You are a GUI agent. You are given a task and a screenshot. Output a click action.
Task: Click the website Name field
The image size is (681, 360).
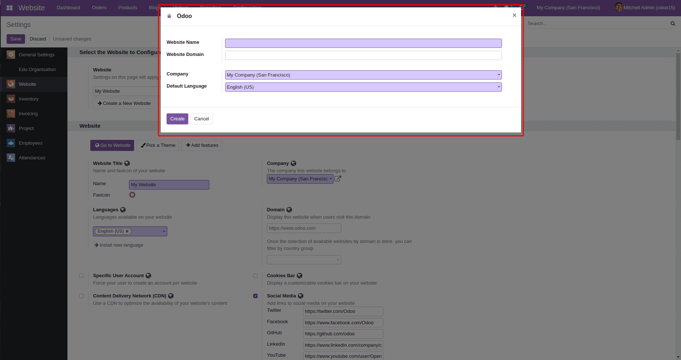[x=169, y=185]
